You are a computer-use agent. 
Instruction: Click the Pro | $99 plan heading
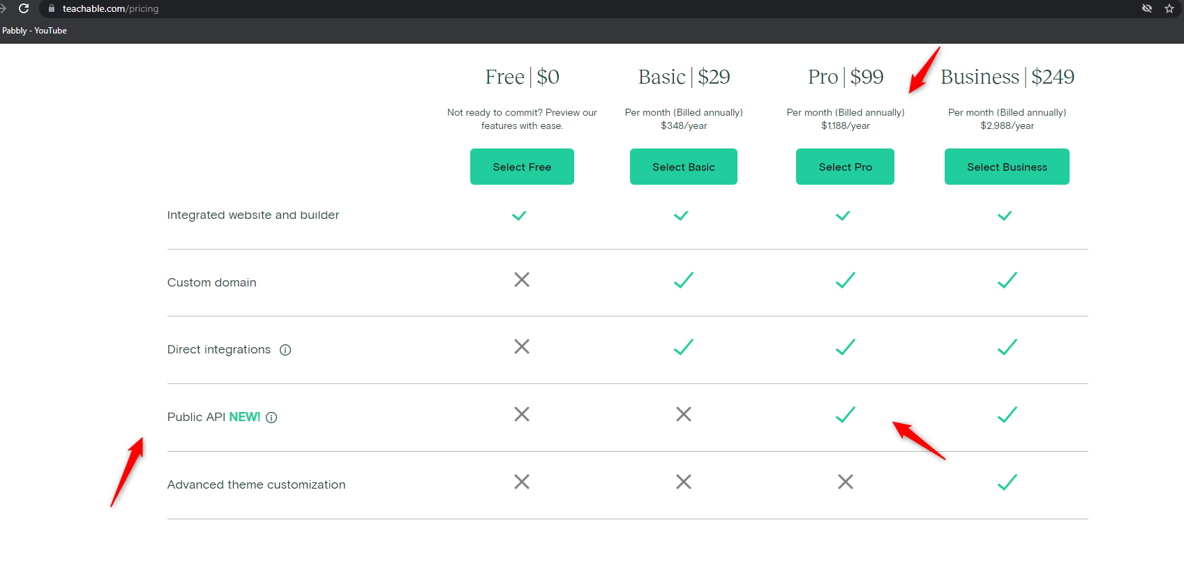[x=846, y=77]
